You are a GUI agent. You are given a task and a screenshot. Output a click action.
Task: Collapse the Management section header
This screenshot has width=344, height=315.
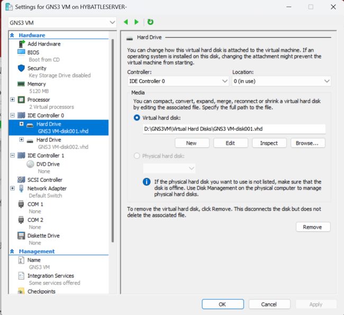12,251
